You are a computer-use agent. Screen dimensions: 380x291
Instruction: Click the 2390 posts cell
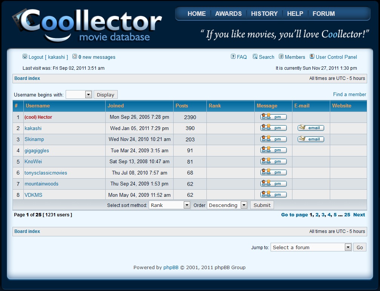[190, 117]
